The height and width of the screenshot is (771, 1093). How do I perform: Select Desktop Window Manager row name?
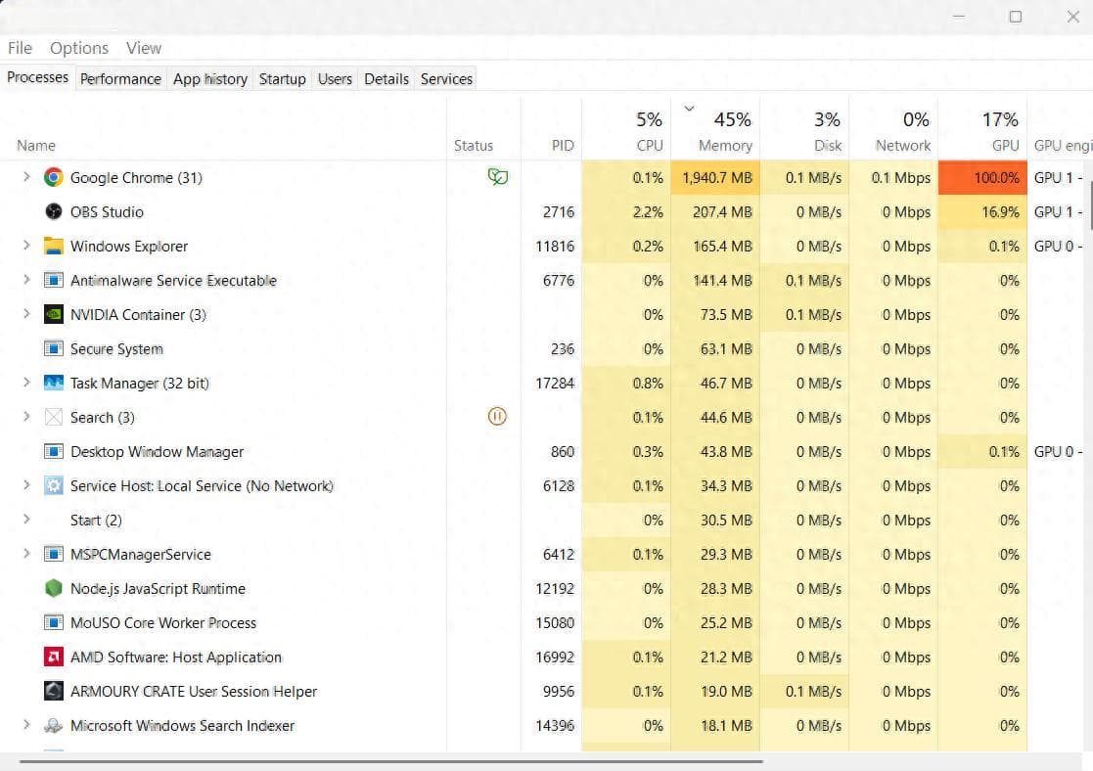point(157,452)
